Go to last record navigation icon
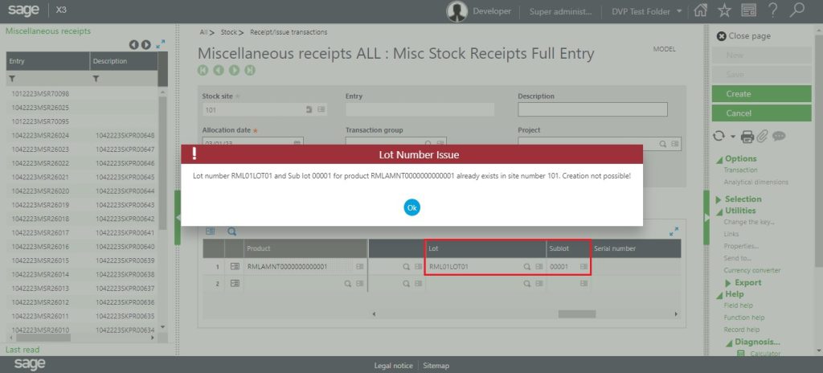The width and height of the screenshot is (823, 373). coord(250,70)
